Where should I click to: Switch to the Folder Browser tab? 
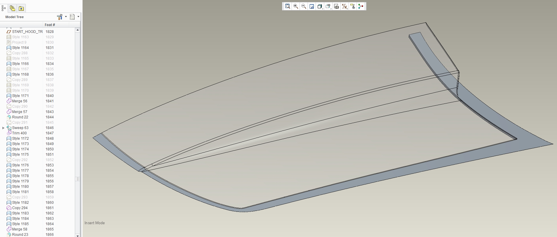click(x=12, y=8)
